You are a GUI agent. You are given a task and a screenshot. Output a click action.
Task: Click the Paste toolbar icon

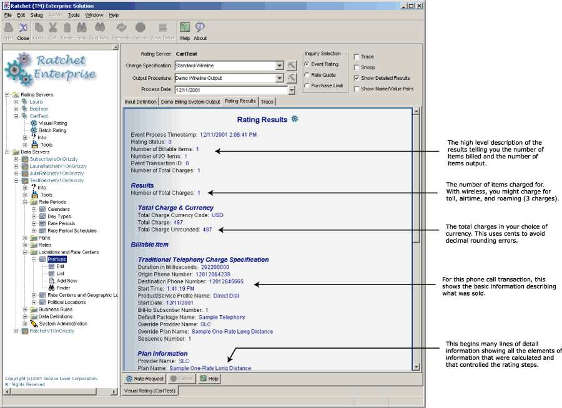point(67,28)
